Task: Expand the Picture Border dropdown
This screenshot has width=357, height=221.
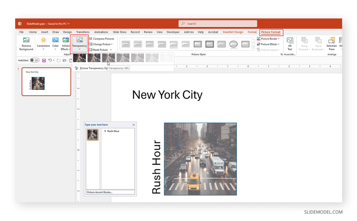Action: (268, 39)
